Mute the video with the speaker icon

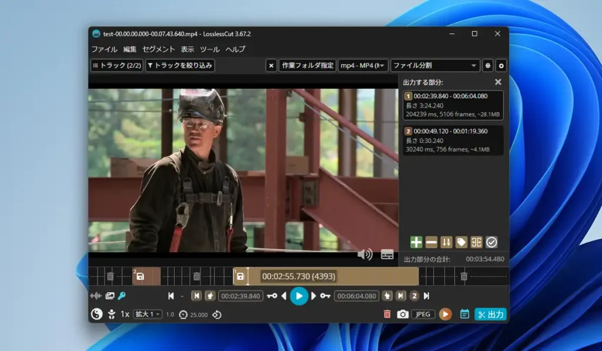coord(365,254)
